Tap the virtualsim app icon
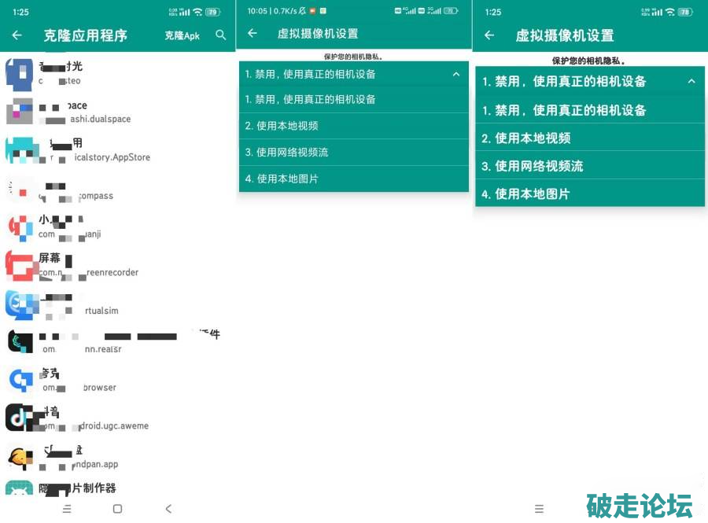Screen dimensions: 708x523 [x=20, y=304]
